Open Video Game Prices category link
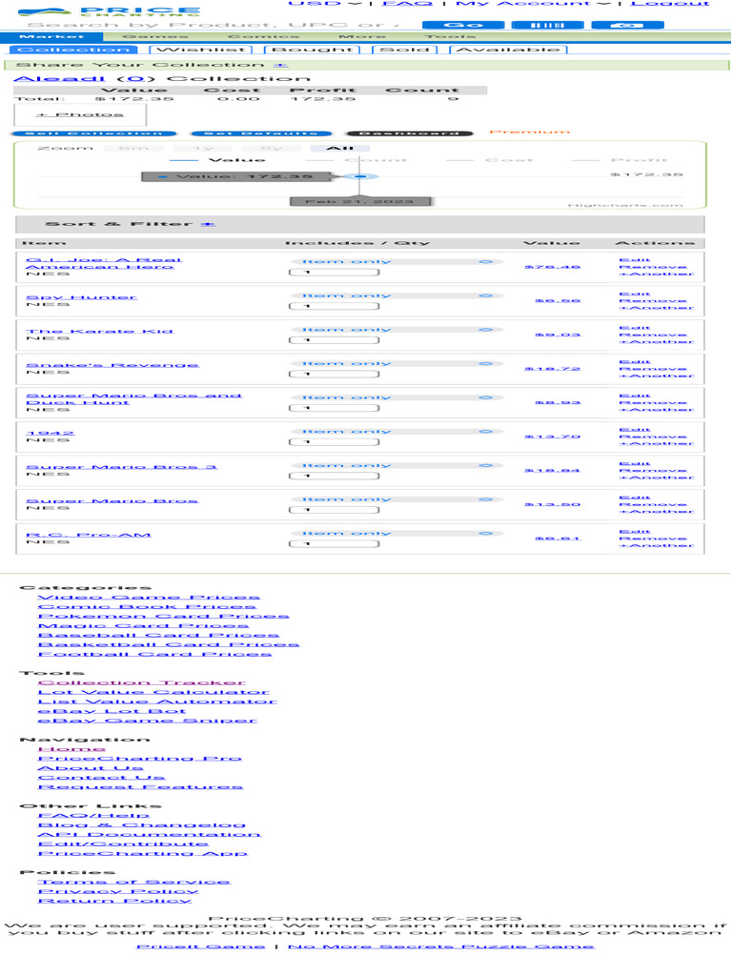Screen dimensions: 732x976 coord(149,597)
